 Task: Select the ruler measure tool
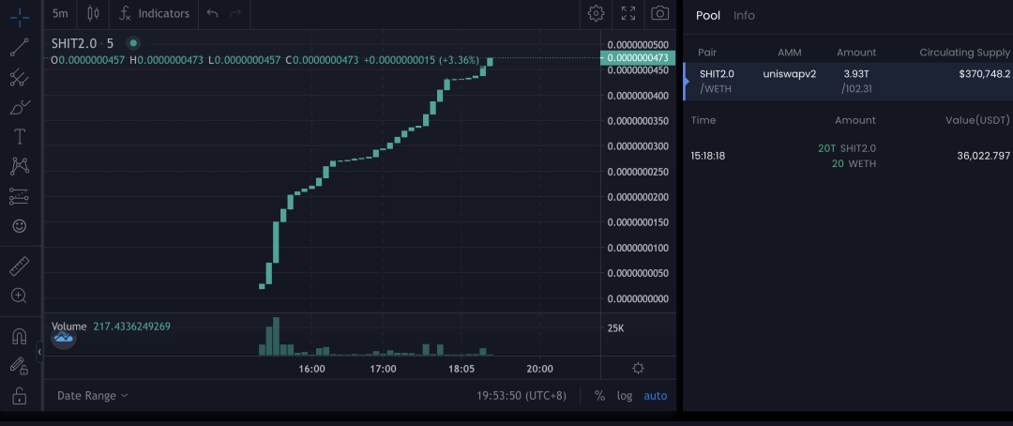pos(19,266)
